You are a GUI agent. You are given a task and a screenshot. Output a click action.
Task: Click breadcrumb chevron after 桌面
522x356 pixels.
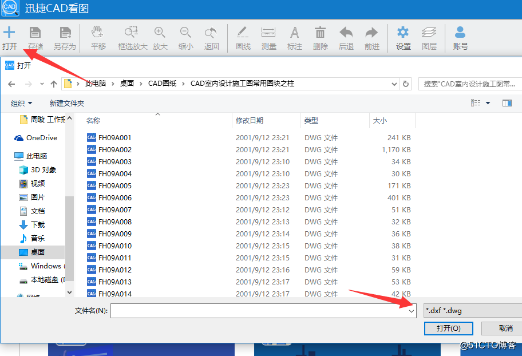coord(141,84)
